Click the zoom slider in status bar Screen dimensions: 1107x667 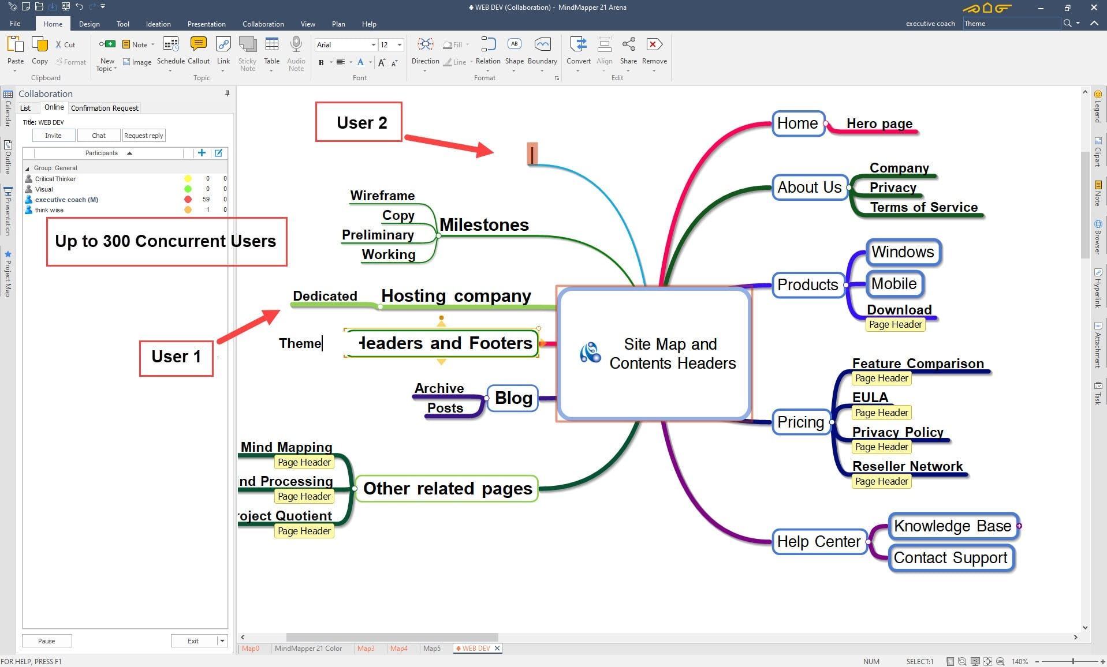(x=1073, y=661)
